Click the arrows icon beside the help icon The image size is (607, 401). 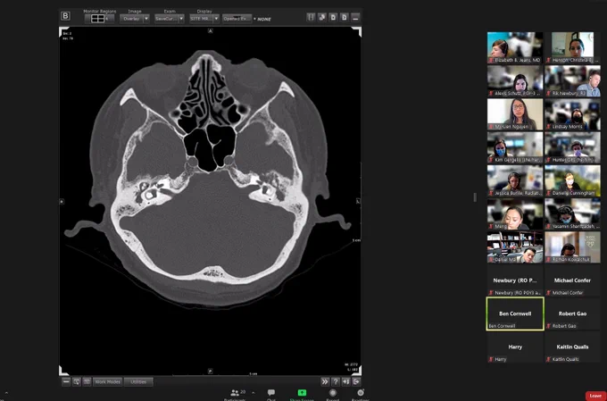(x=346, y=381)
